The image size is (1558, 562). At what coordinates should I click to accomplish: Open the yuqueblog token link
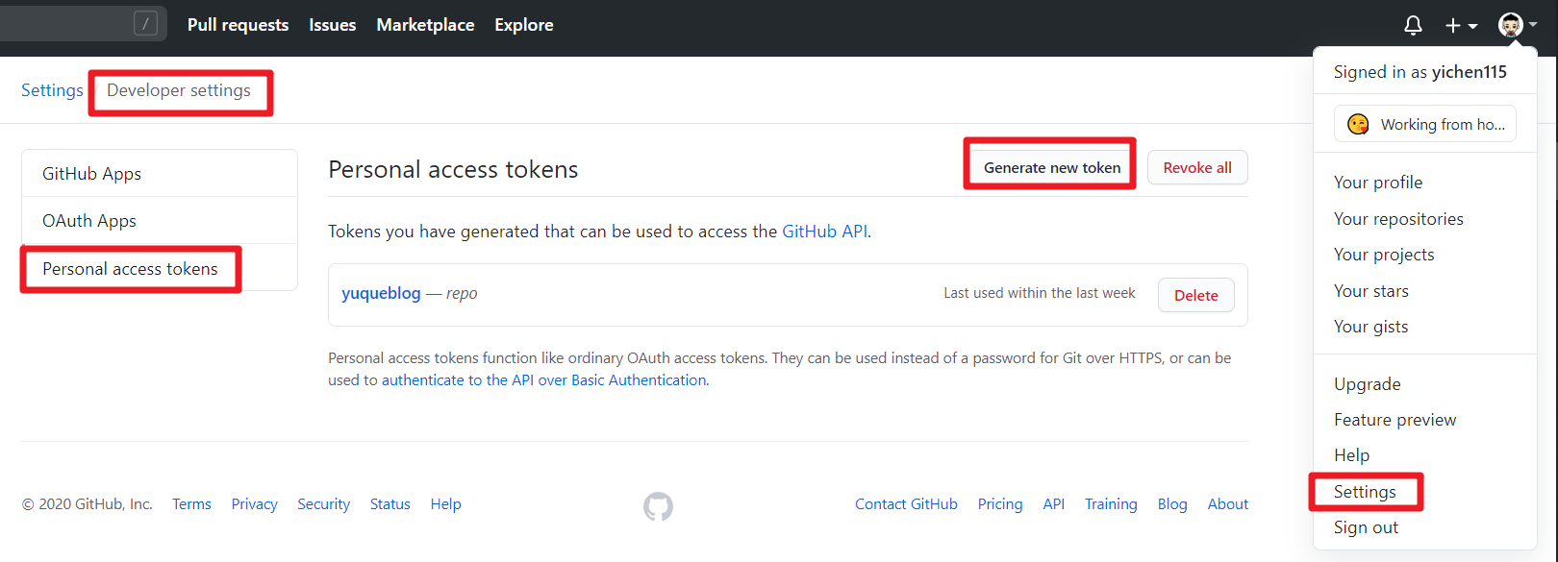click(381, 293)
